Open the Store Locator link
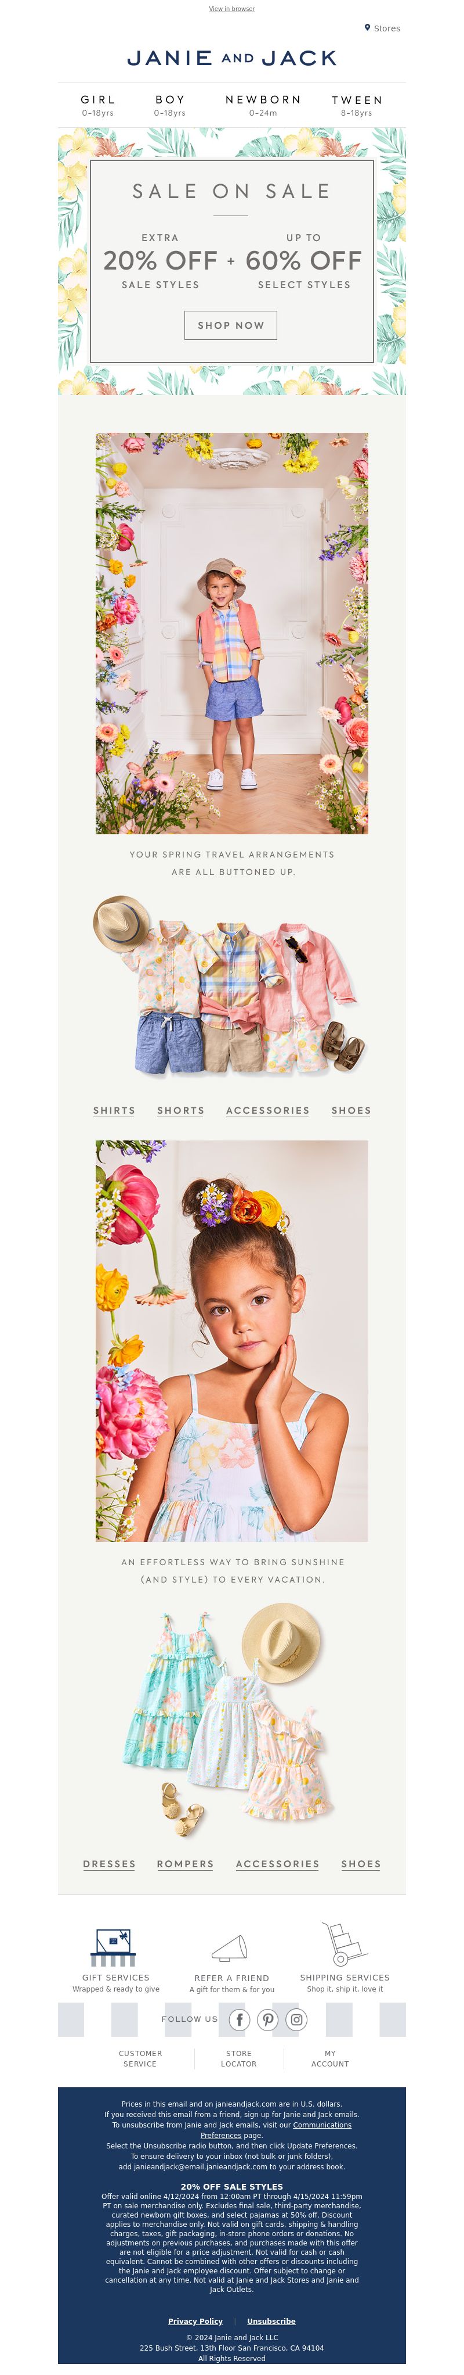Image resolution: width=464 pixels, height=2375 pixels. click(240, 2059)
